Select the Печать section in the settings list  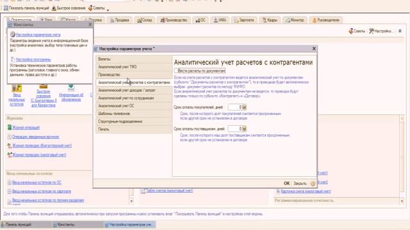coord(134,129)
